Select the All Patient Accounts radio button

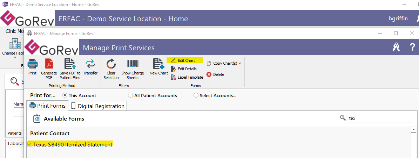[130, 95]
